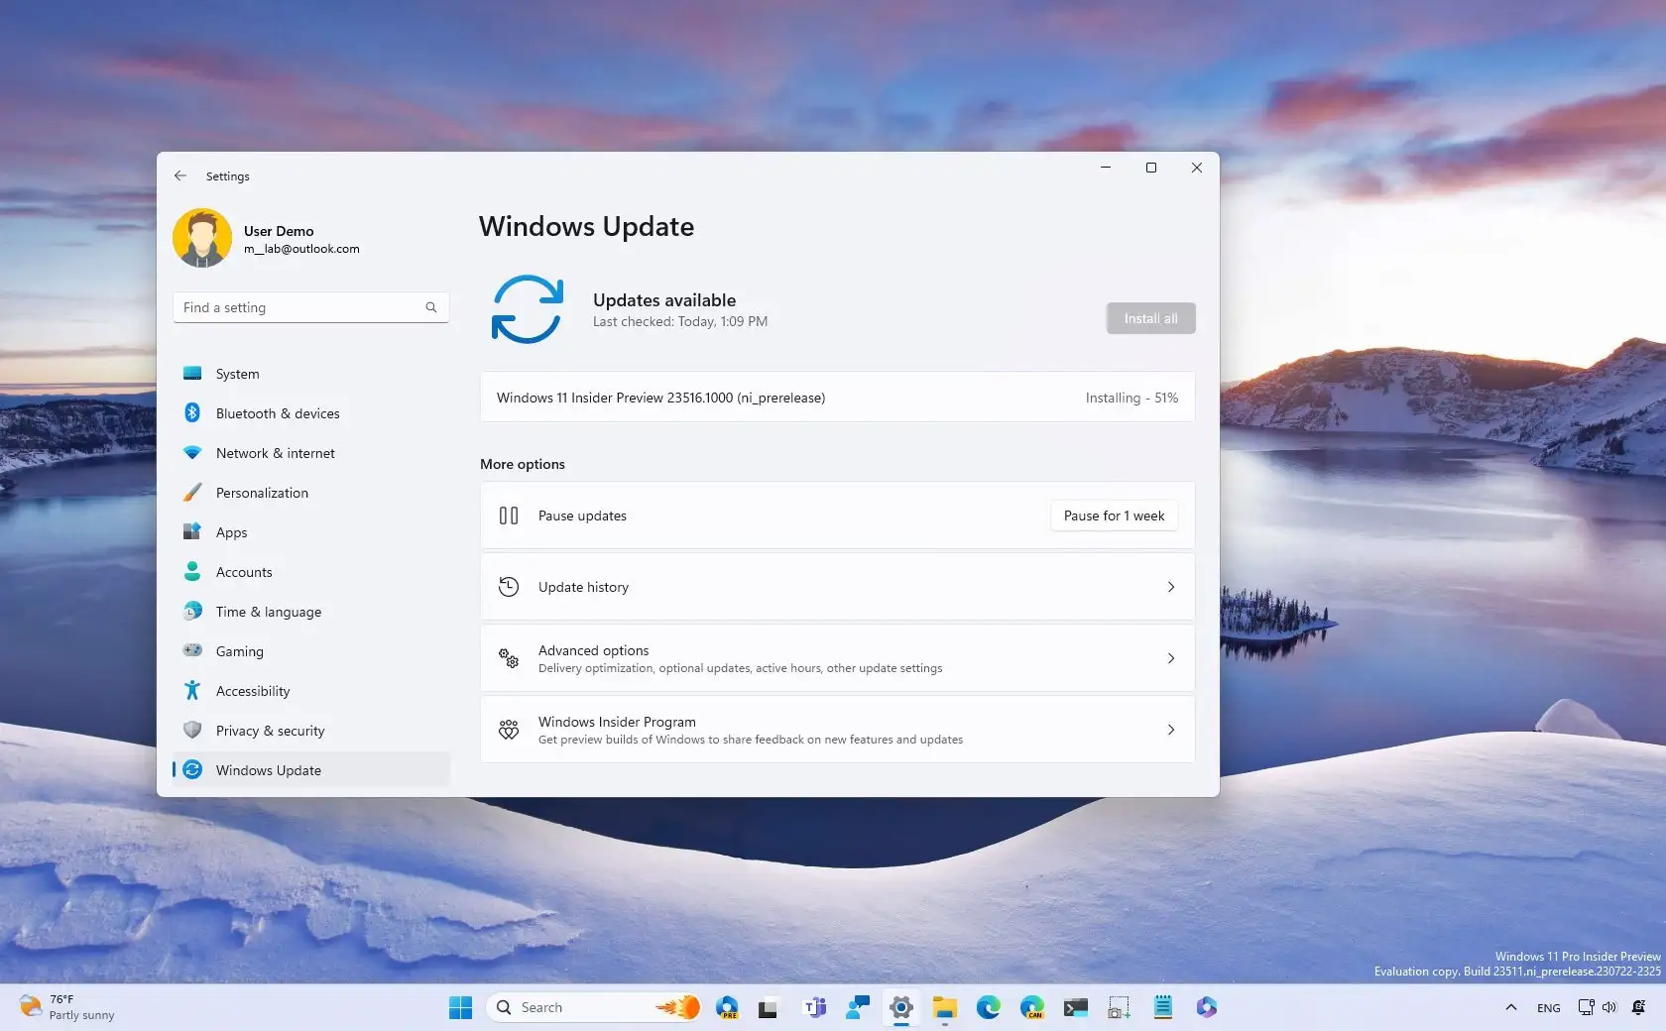Select Bluetooth & devices in the sidebar
Screen dimensions: 1666x1031
click(278, 413)
